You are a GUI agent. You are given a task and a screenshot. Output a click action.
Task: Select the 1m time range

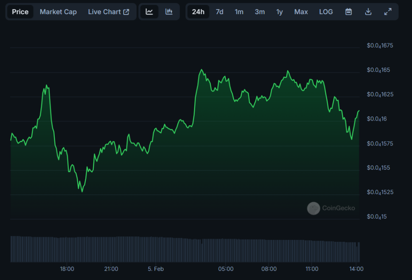tap(239, 12)
